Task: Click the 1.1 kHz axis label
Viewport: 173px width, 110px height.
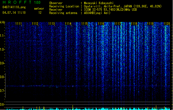Action: click(x=2, y=36)
